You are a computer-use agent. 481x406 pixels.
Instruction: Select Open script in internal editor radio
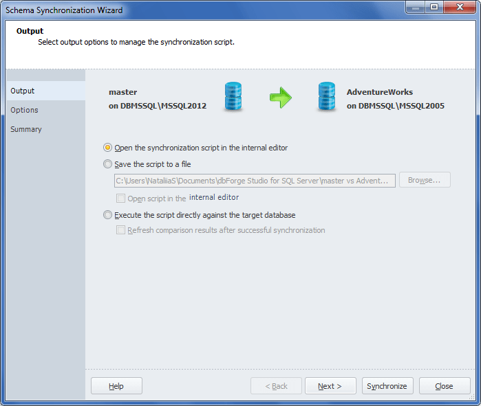pos(107,148)
